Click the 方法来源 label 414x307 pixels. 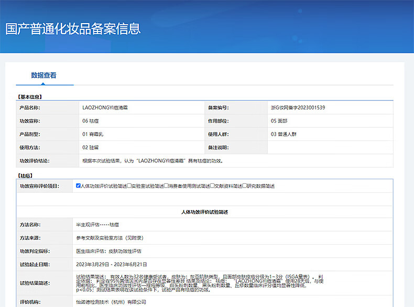pyautogui.click(x=30, y=238)
